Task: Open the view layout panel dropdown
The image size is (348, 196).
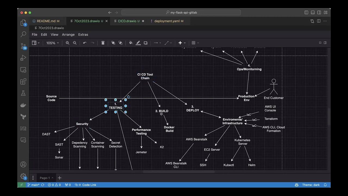Action: [x=36, y=43]
